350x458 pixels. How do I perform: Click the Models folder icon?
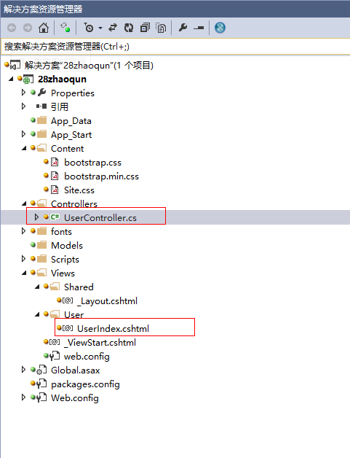pyautogui.click(x=42, y=245)
